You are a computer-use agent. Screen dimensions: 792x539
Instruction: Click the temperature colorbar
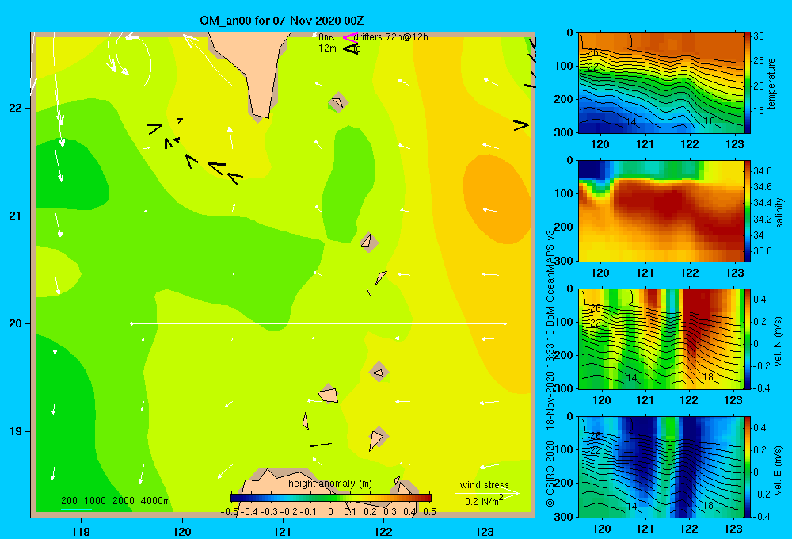pyautogui.click(x=747, y=83)
